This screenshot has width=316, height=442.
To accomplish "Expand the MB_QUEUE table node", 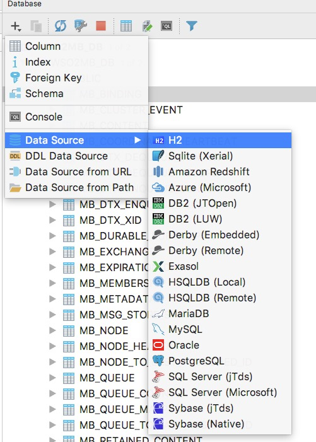I will point(52,378).
